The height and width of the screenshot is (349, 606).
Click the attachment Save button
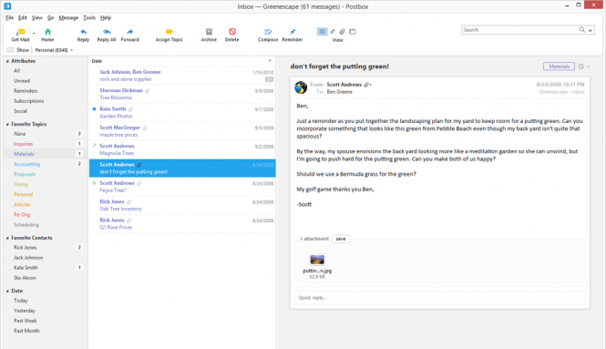coord(341,239)
